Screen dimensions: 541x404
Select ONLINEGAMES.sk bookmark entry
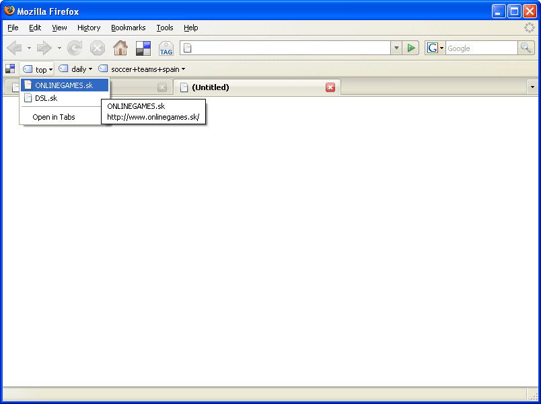pyautogui.click(x=65, y=85)
